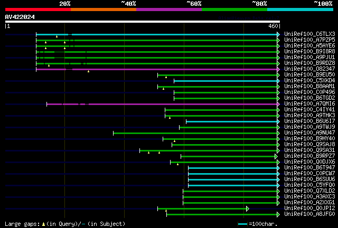Select the UniRef100_B6T947 label
Image resolution: width=338 pixels, height=228 pixels.
309,168
